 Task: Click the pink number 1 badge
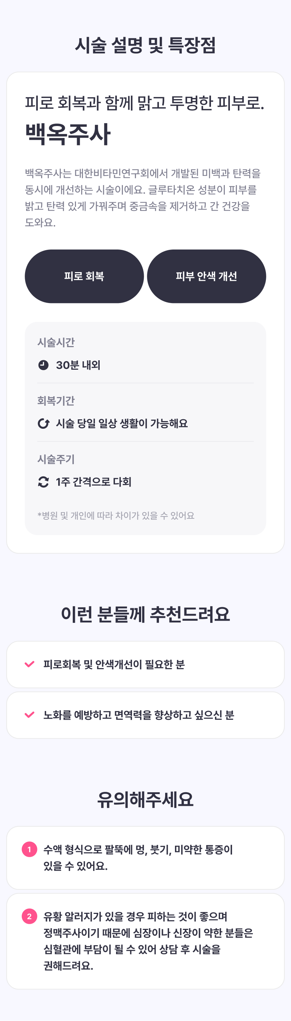pyautogui.click(x=29, y=849)
